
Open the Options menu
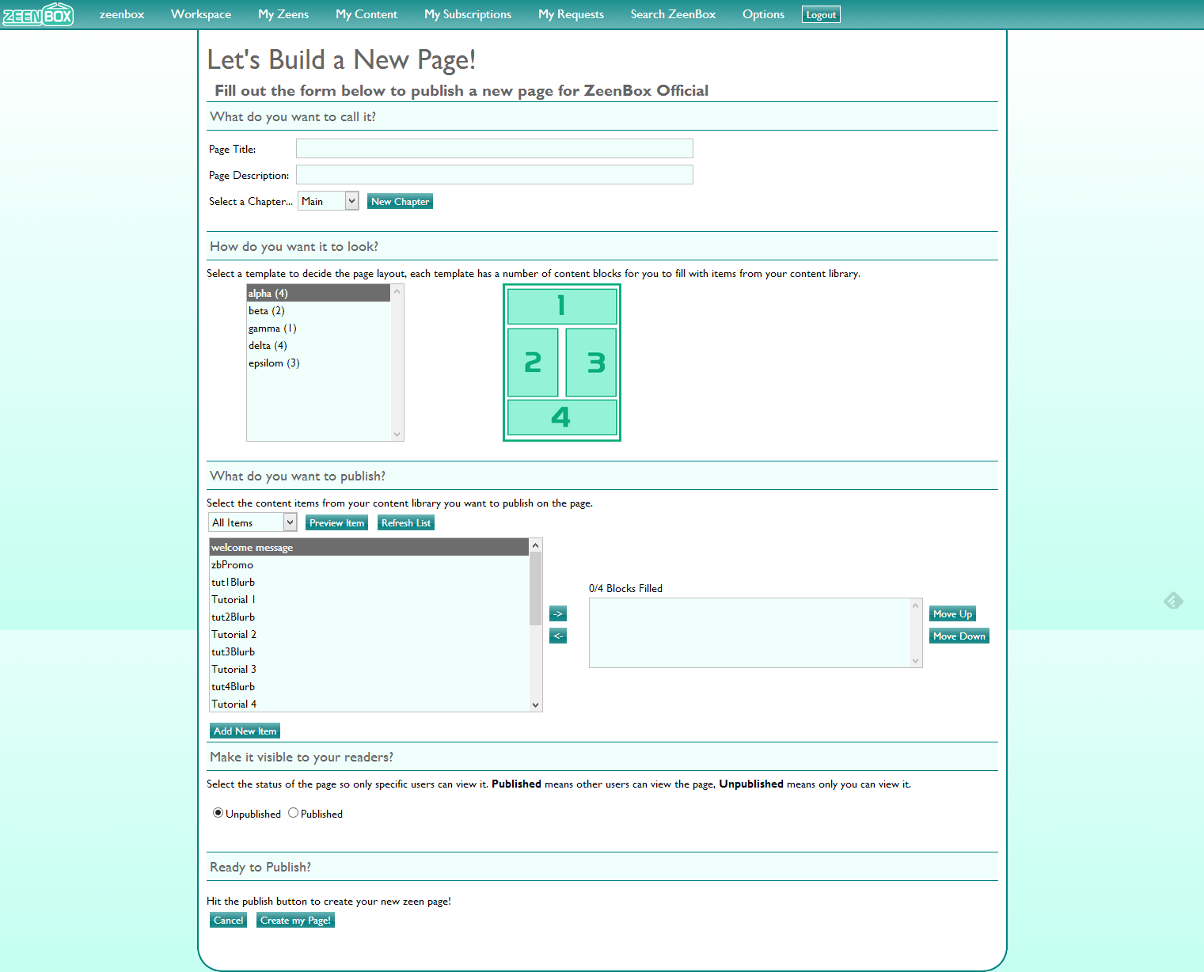click(763, 14)
